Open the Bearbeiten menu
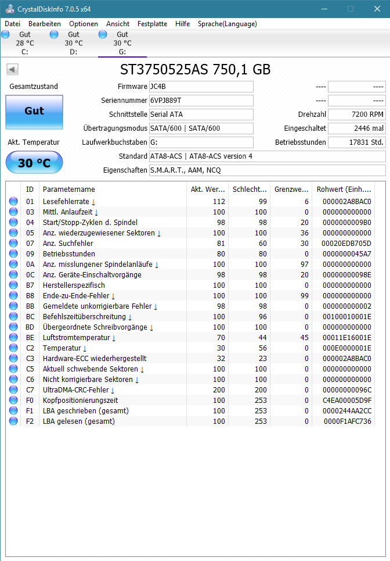This screenshot has width=390, height=561. click(45, 24)
